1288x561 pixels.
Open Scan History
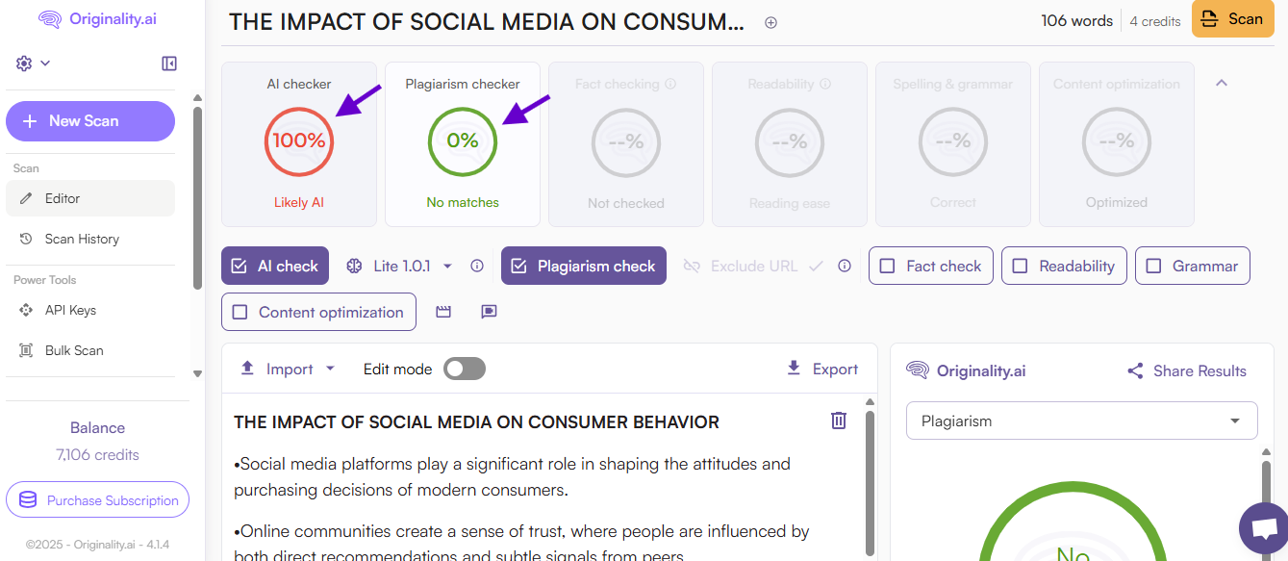tap(90, 239)
